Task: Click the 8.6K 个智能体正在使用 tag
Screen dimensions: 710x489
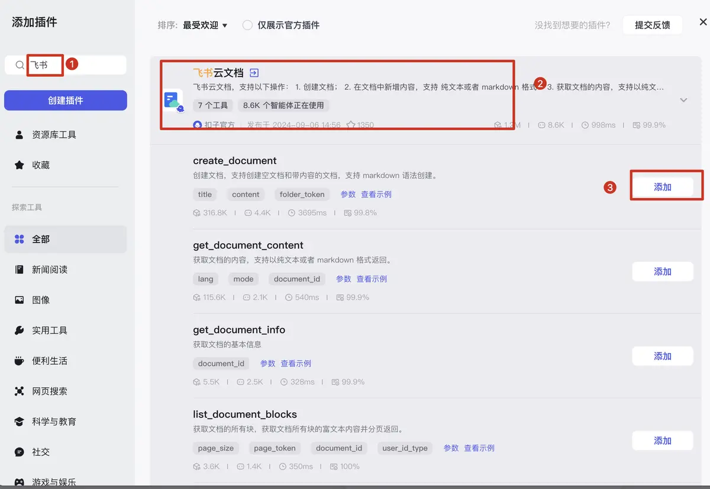Action: coord(284,105)
